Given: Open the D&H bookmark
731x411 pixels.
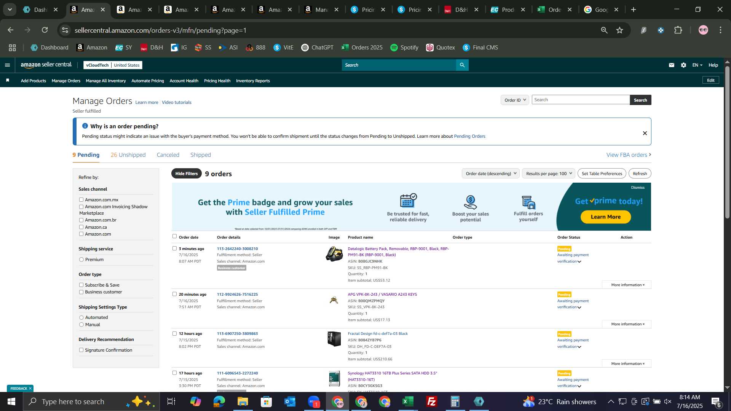Looking at the screenshot, I should pos(152,48).
